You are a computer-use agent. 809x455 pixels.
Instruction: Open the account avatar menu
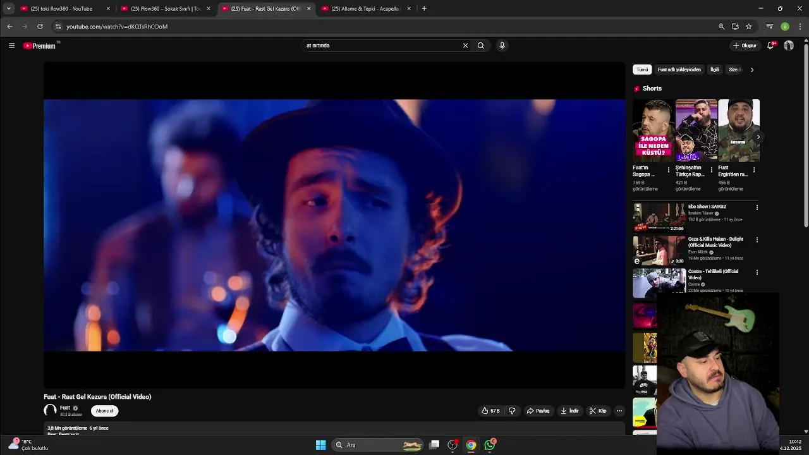(x=789, y=45)
